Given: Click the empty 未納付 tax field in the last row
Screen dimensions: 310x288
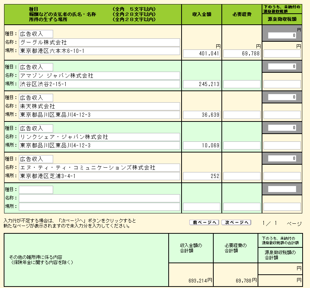Looking at the screenshot, I should click(x=282, y=189).
